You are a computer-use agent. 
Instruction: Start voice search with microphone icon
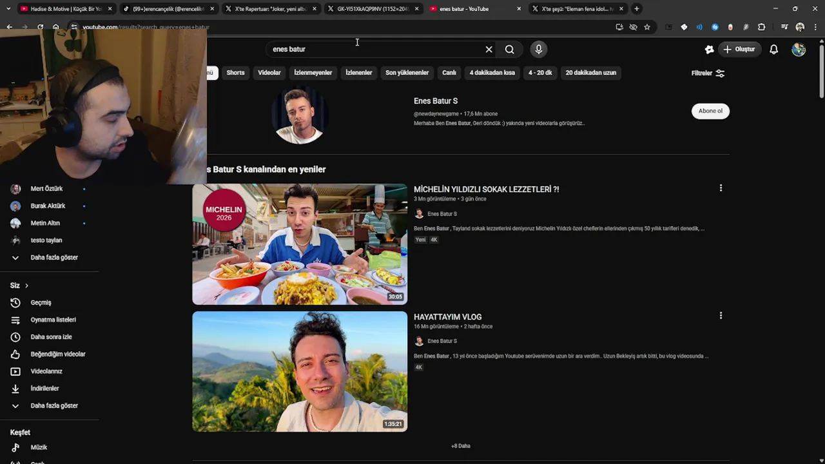point(539,49)
